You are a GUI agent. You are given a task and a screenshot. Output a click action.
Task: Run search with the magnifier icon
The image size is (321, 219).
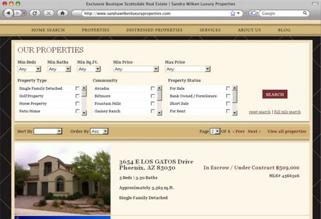[305, 13]
